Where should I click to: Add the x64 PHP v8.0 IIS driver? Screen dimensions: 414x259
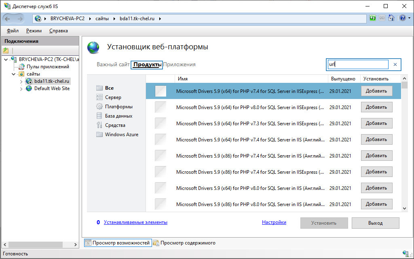point(376,188)
